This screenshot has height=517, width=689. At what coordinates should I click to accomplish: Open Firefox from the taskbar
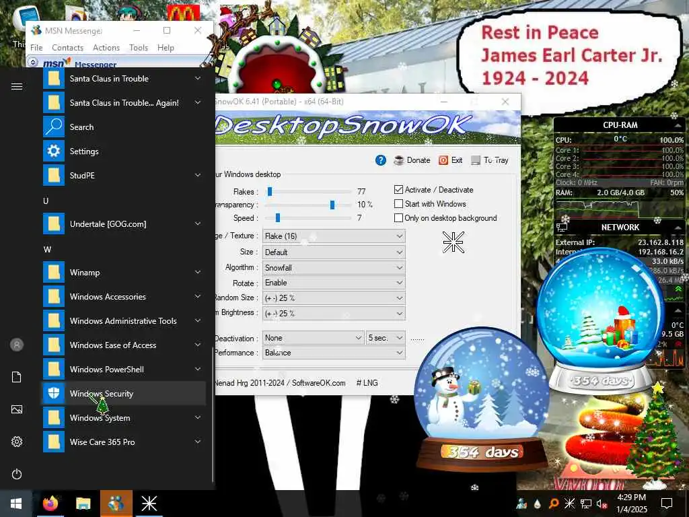pyautogui.click(x=50, y=504)
